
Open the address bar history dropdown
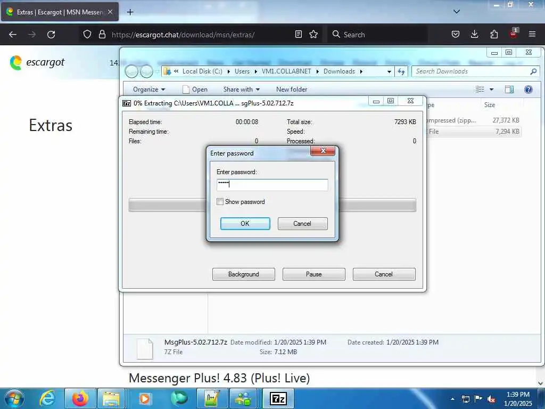click(389, 71)
